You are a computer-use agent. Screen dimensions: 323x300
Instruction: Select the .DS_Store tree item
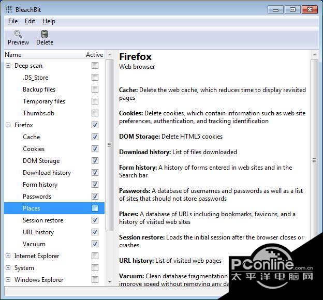(x=35, y=78)
